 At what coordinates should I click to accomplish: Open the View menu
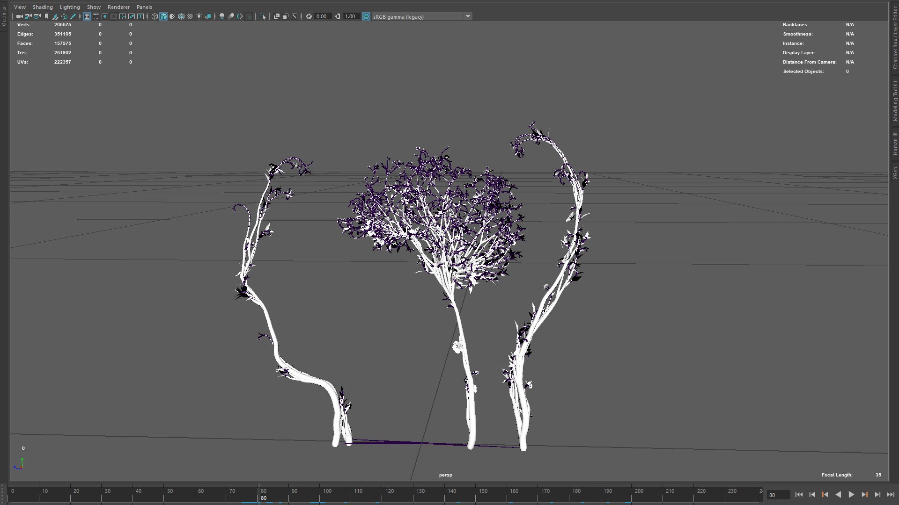[x=20, y=7]
